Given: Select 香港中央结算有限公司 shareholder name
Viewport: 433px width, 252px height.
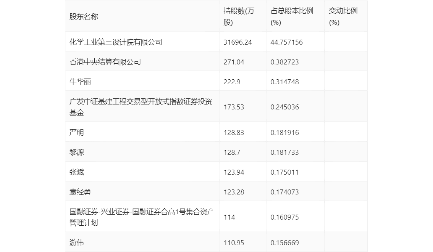Looking at the screenshot, I should click(105, 62).
